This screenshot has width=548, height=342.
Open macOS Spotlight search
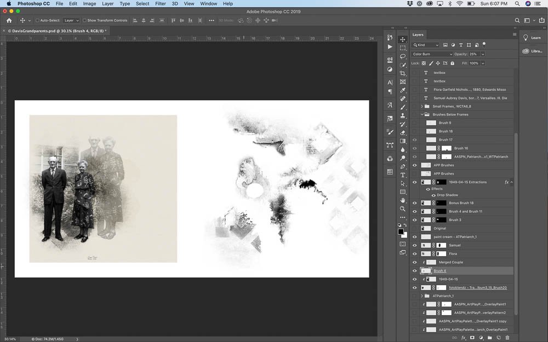point(517,3)
